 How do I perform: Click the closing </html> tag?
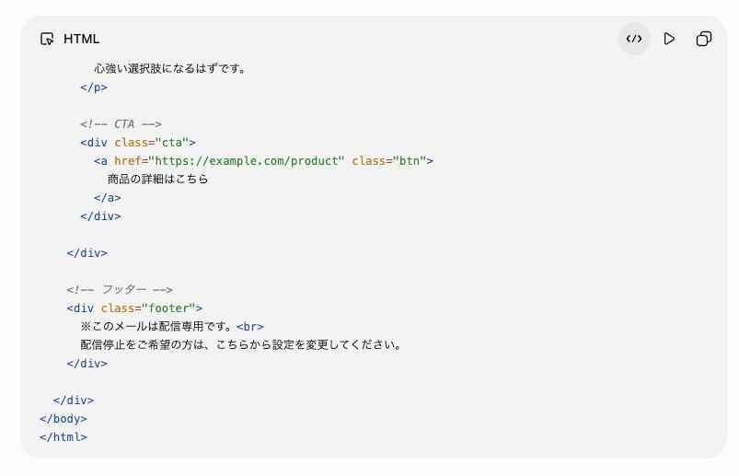[64, 437]
